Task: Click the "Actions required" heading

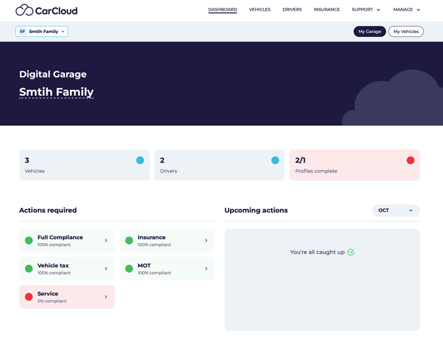Action: click(48, 210)
